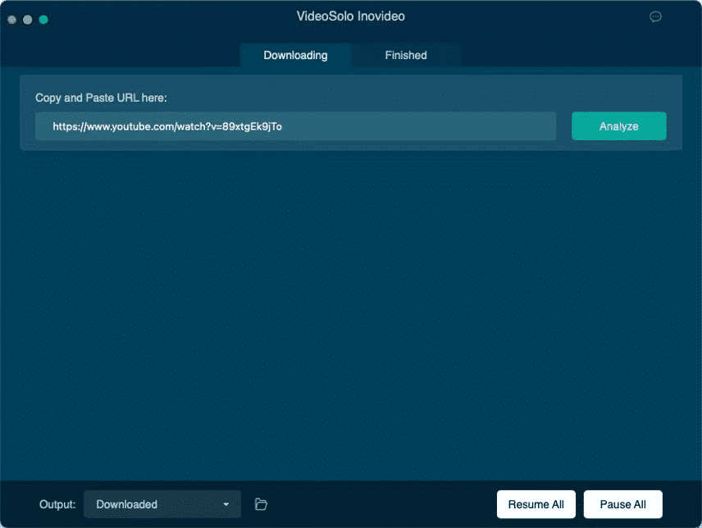The width and height of the screenshot is (702, 528).
Task: Expand the dropdown arrow next to Downloaded
Action: pos(226,504)
